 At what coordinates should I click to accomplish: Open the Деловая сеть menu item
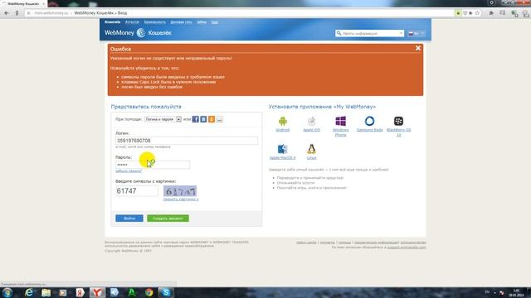181,22
